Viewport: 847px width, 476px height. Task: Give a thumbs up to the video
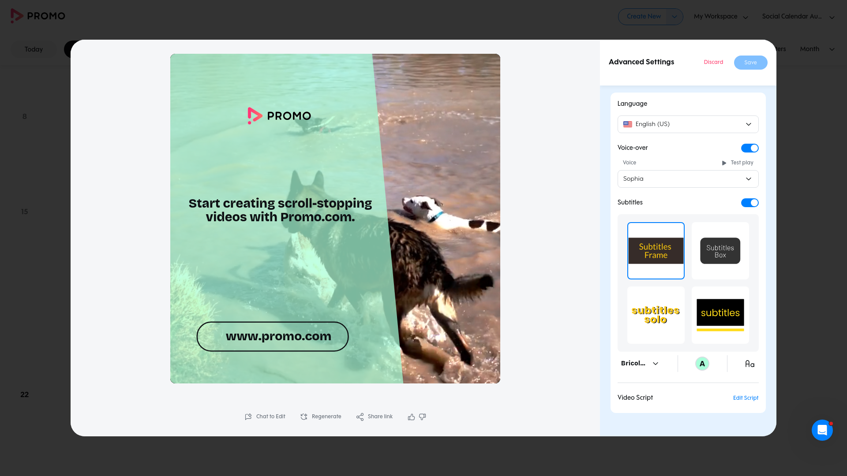tap(411, 416)
